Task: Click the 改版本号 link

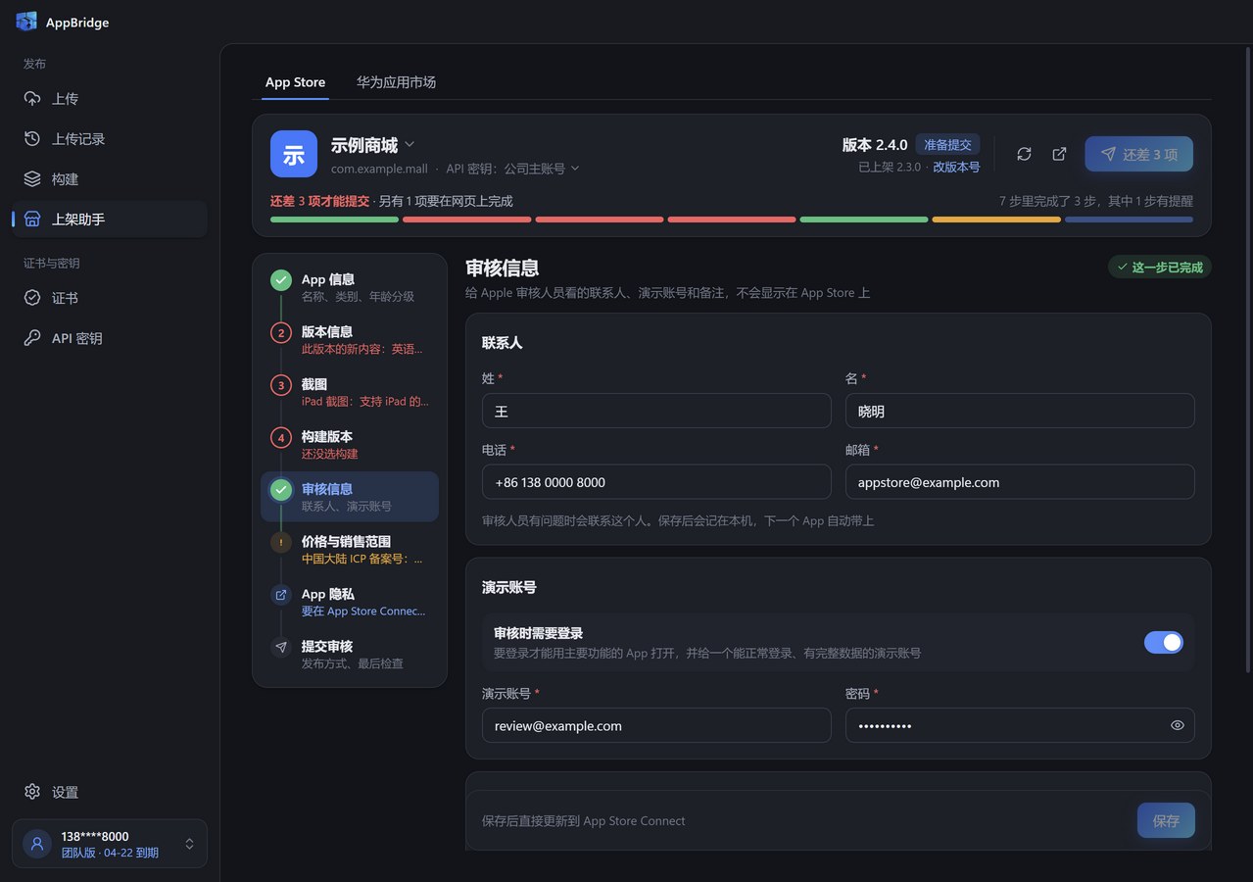Action: click(x=956, y=167)
